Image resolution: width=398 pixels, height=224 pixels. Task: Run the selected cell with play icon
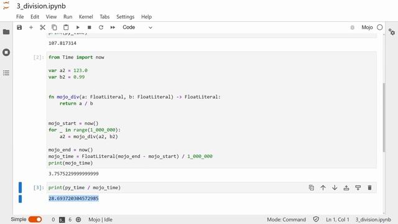(78, 27)
